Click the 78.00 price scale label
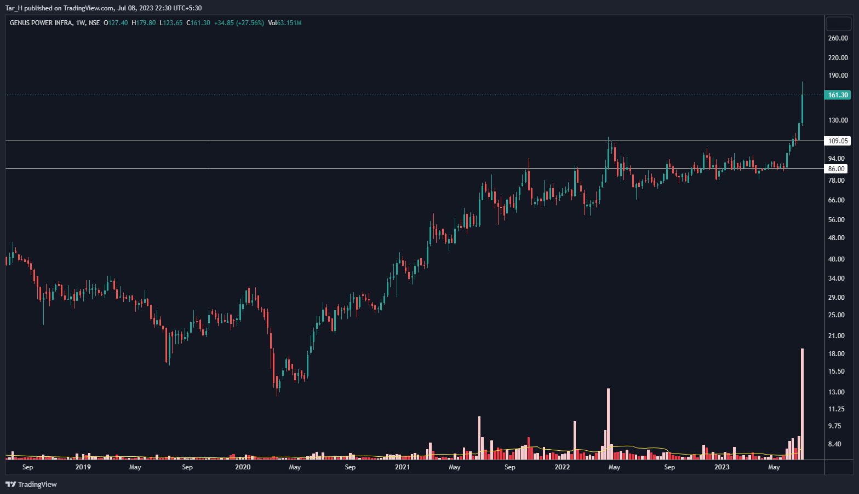The width and height of the screenshot is (859, 494). pos(837,181)
